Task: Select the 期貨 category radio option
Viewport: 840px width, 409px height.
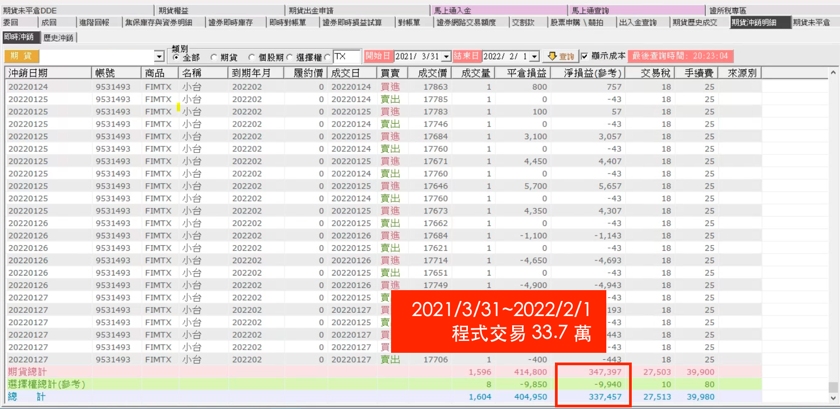Action: [x=214, y=57]
